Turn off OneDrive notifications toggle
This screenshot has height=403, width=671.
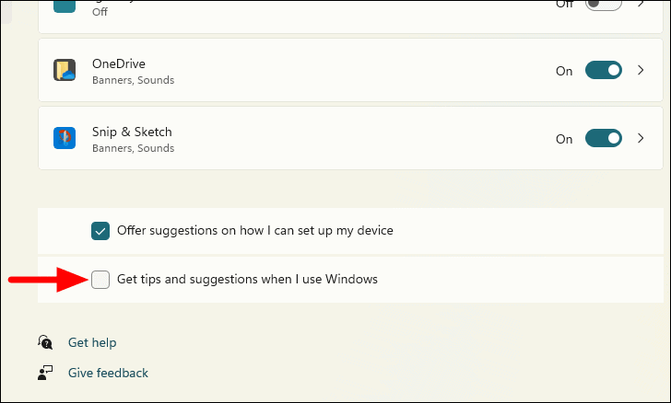(x=603, y=71)
